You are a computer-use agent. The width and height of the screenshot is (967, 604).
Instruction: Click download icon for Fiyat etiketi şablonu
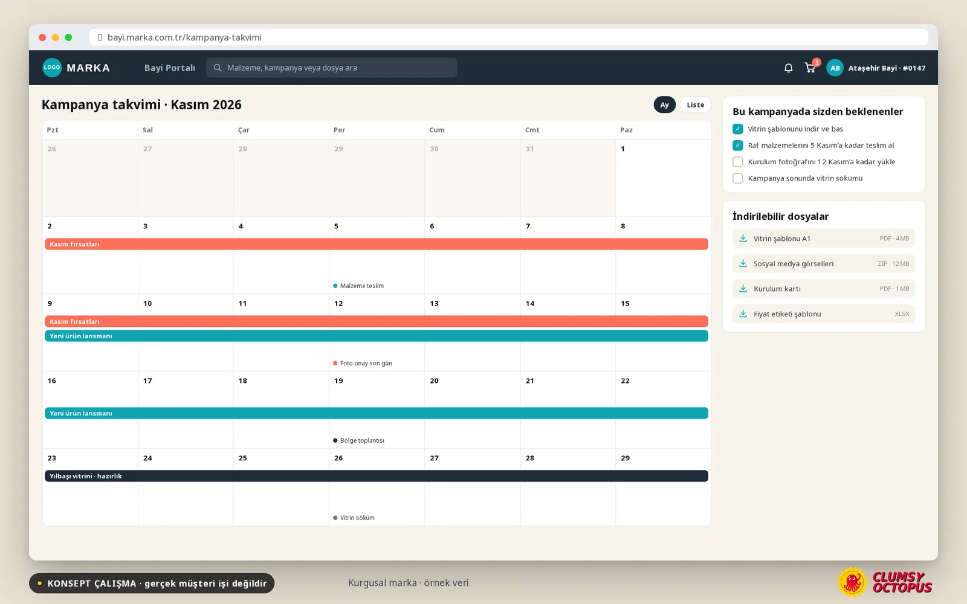(x=743, y=314)
